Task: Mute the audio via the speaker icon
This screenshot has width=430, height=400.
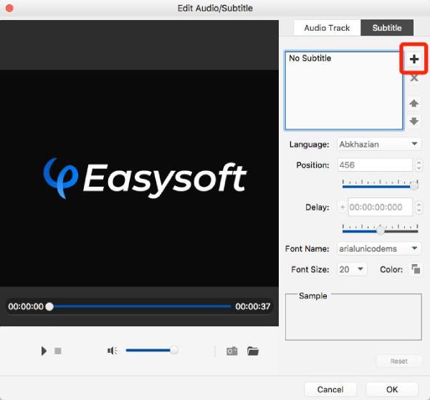Action: click(x=113, y=351)
